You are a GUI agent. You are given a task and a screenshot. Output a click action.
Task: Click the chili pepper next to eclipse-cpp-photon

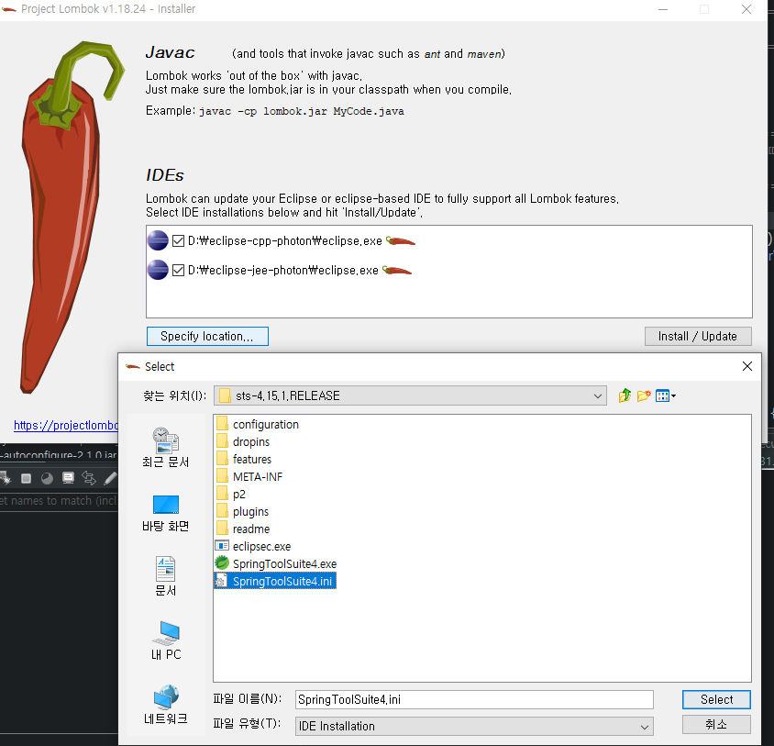pos(401,241)
